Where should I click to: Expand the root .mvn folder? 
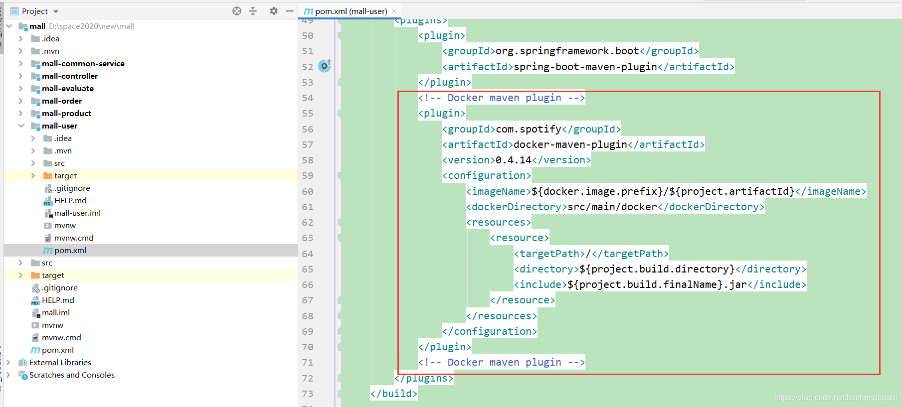pos(20,51)
